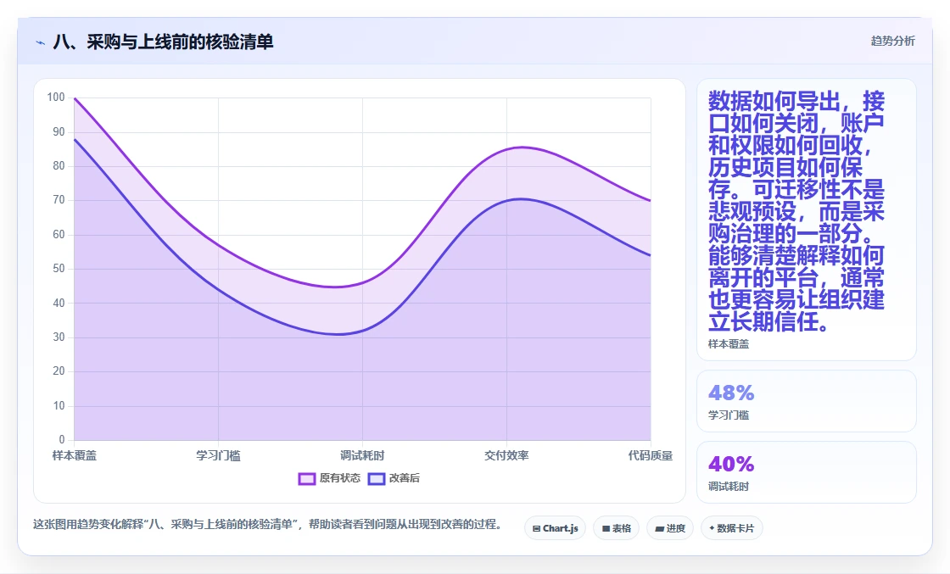Click the 数据卡片 tag chip
This screenshot has height=574, width=950.
click(732, 528)
